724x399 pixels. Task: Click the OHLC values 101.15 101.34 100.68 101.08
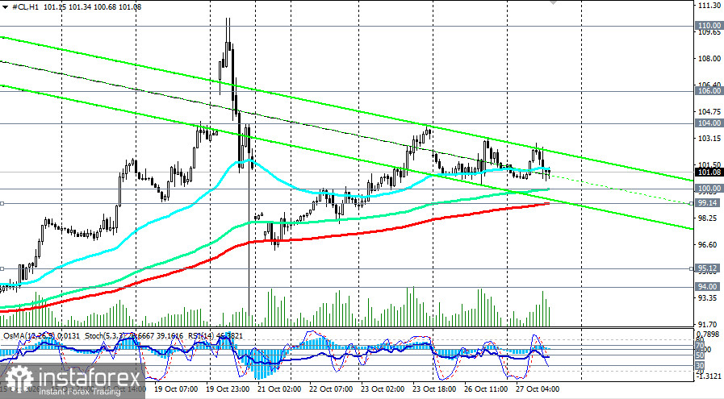(x=92, y=7)
